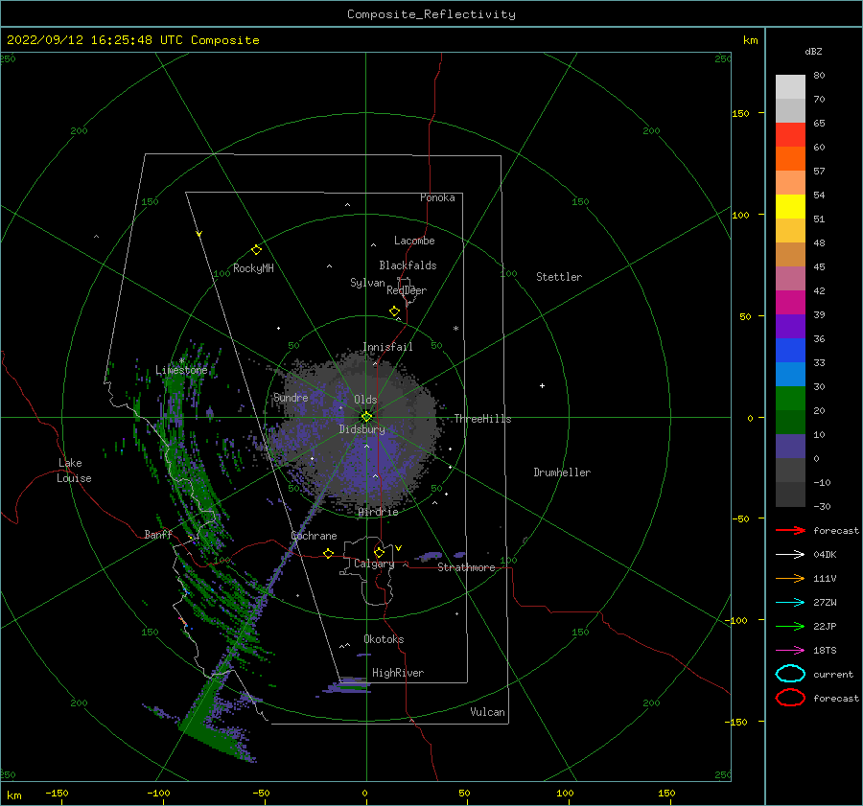Select the blue 33–36 dBZ color swatch
The width and height of the screenshot is (863, 806).
pyautogui.click(x=790, y=351)
